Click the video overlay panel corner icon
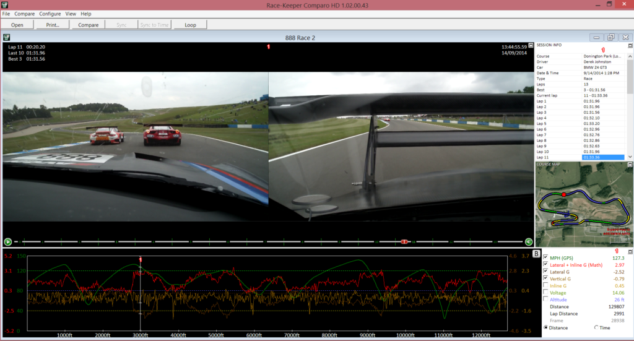Image resolution: width=634 pixels, height=341 pixels. click(x=531, y=46)
